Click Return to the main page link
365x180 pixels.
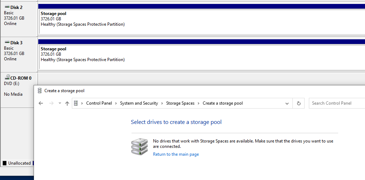pyautogui.click(x=176, y=154)
